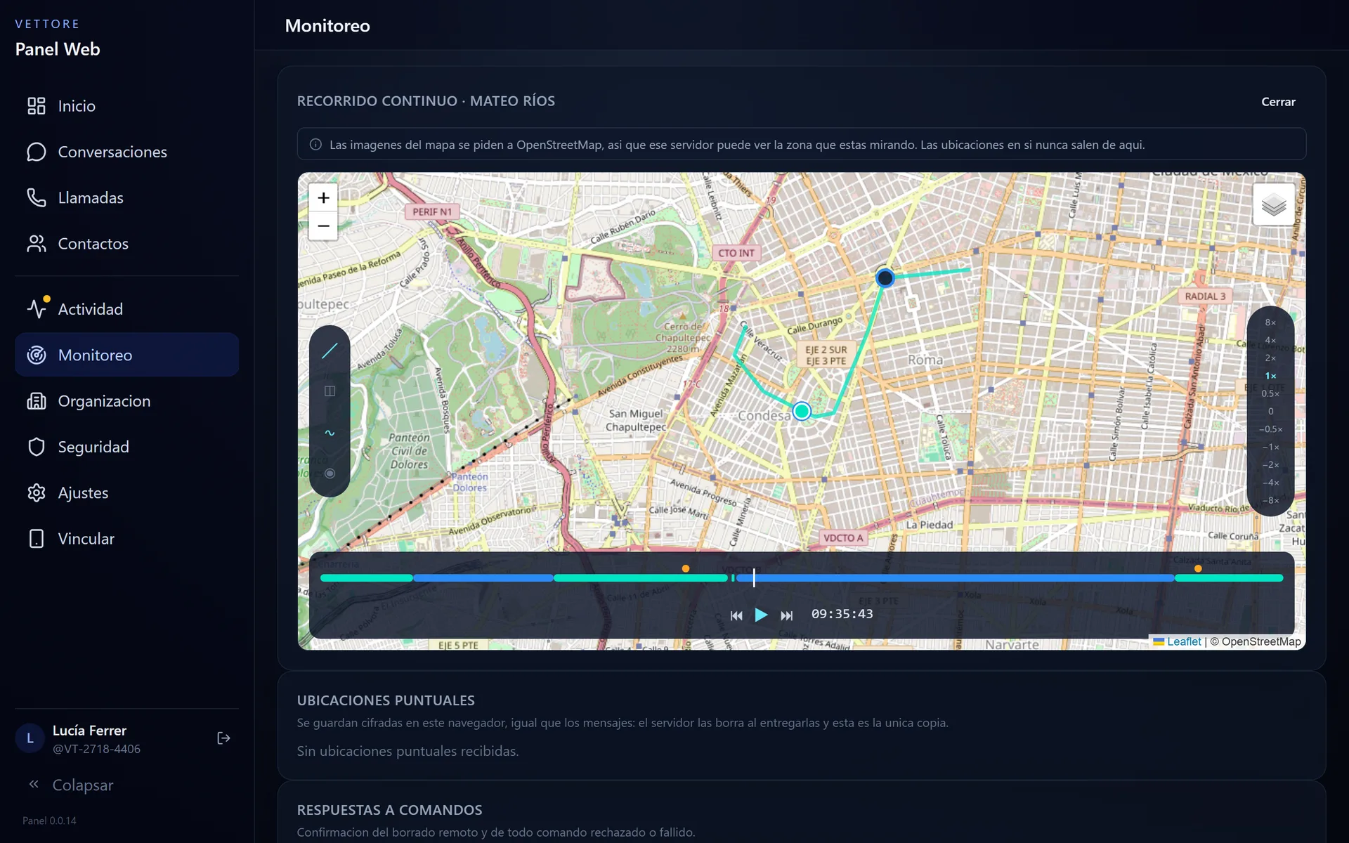Click the last green timeline segment
Viewport: 1349px width, 843px height.
(1229, 577)
